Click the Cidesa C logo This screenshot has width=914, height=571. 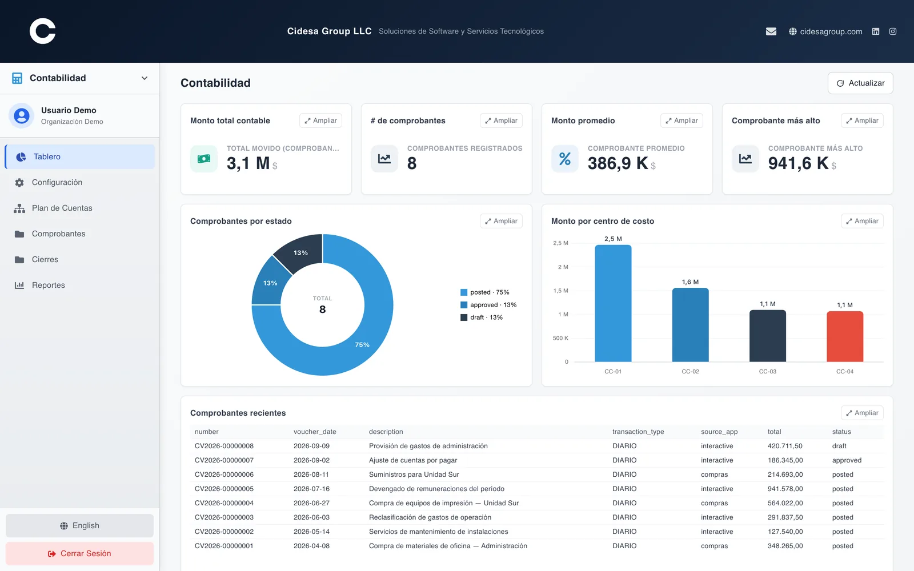coord(43,31)
